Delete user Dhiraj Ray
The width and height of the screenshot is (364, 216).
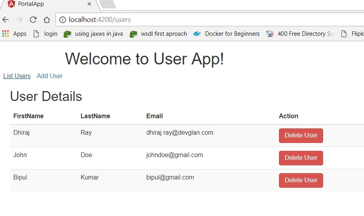click(301, 135)
